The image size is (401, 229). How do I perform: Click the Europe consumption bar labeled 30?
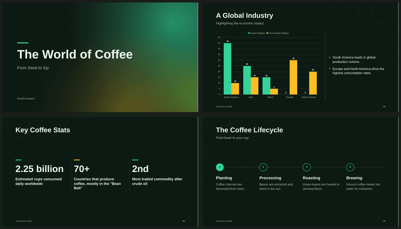click(x=293, y=77)
